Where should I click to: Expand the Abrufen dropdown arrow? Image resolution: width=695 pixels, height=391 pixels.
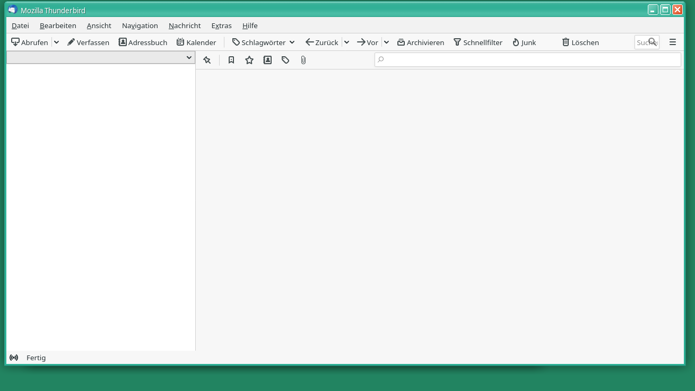click(x=56, y=42)
